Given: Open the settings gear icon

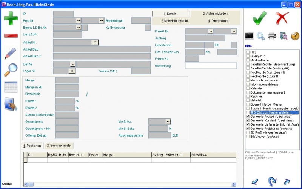Looking at the screenshot, I should click(x=260, y=36).
